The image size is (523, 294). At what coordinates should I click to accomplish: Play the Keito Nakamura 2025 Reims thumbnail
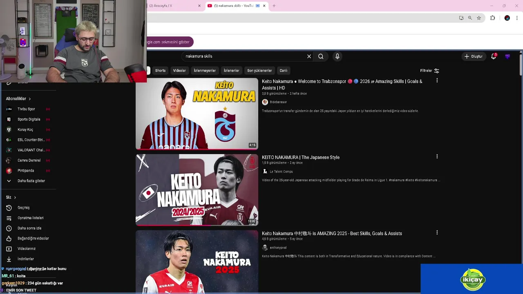click(197, 261)
